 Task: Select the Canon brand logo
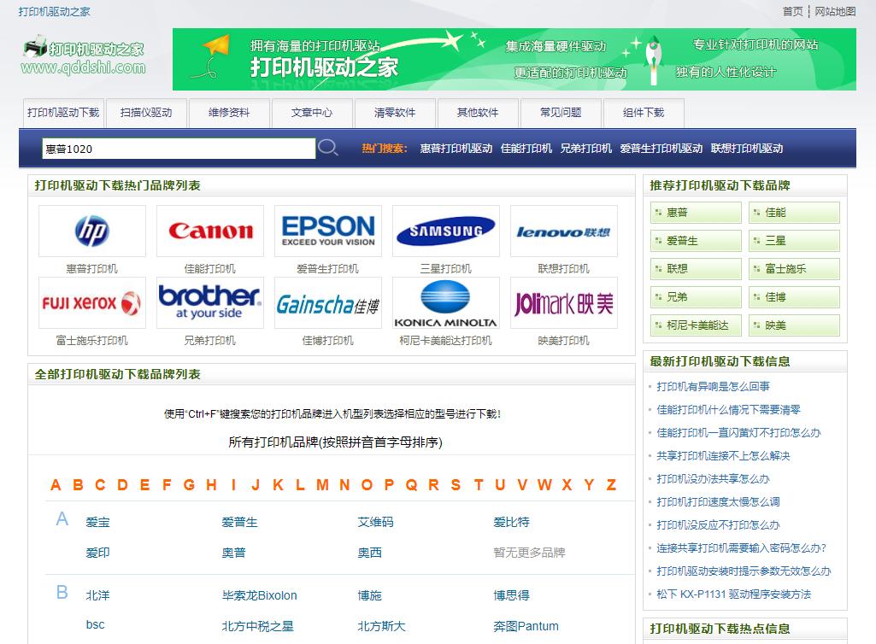[209, 229]
